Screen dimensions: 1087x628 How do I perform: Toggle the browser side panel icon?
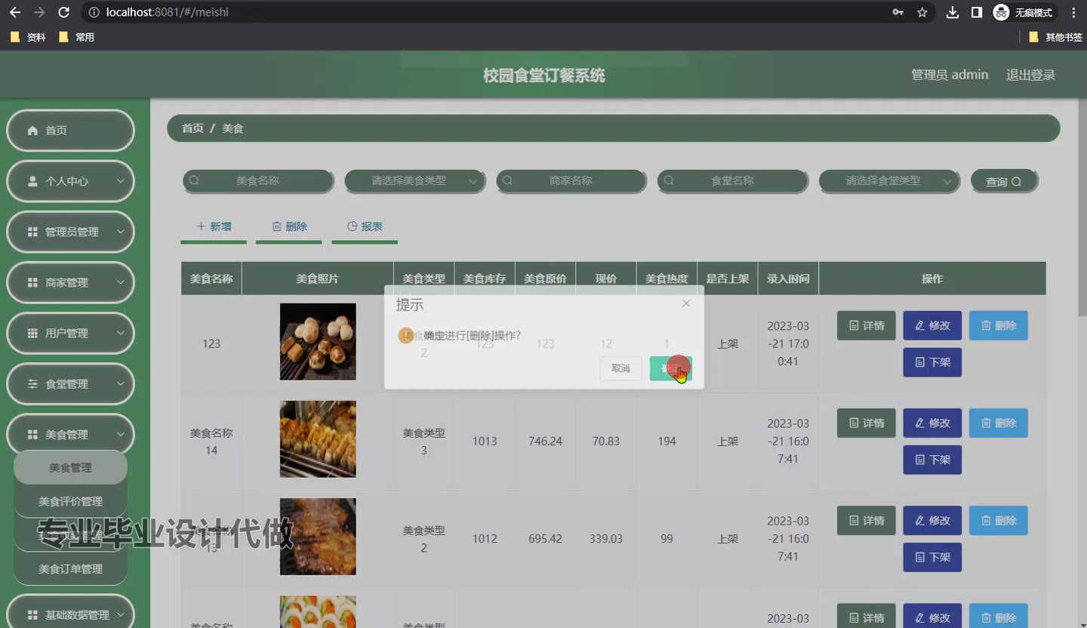tap(977, 12)
